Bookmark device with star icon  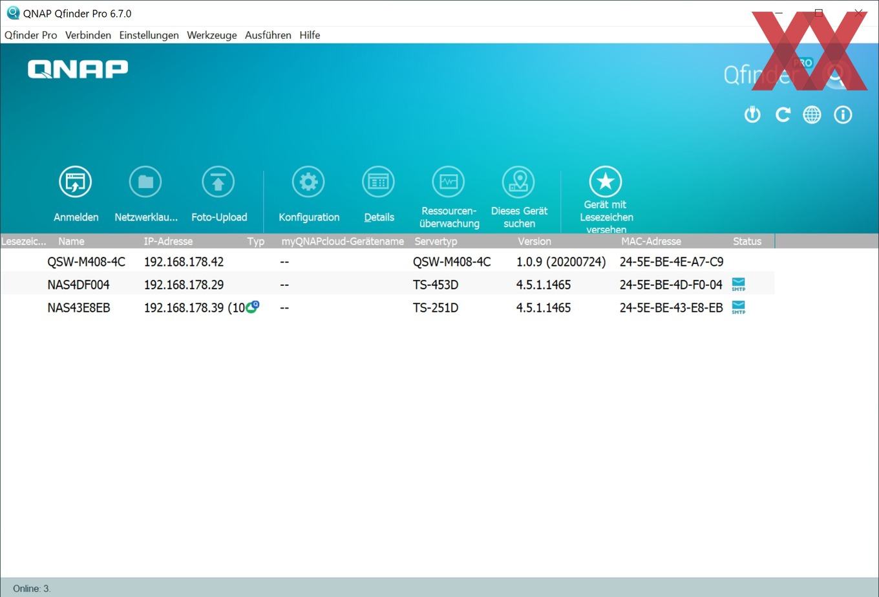(x=606, y=182)
